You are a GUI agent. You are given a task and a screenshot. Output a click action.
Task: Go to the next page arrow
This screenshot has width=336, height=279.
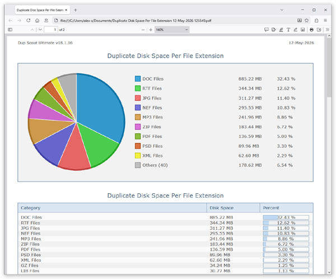pos(40,30)
